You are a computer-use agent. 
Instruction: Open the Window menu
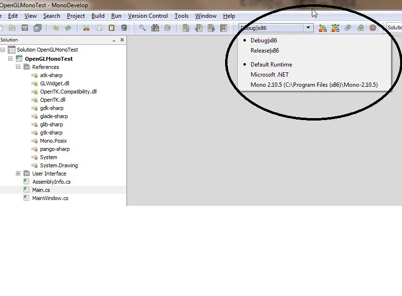pos(206,16)
